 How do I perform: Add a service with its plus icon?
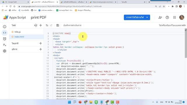[41, 49]
